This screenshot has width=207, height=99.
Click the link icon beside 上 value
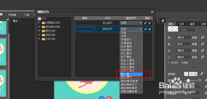(x=203, y=57)
